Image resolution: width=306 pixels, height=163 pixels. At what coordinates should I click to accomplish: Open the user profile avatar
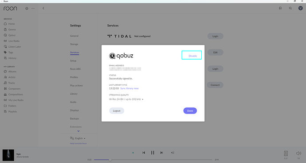tap(300, 8)
